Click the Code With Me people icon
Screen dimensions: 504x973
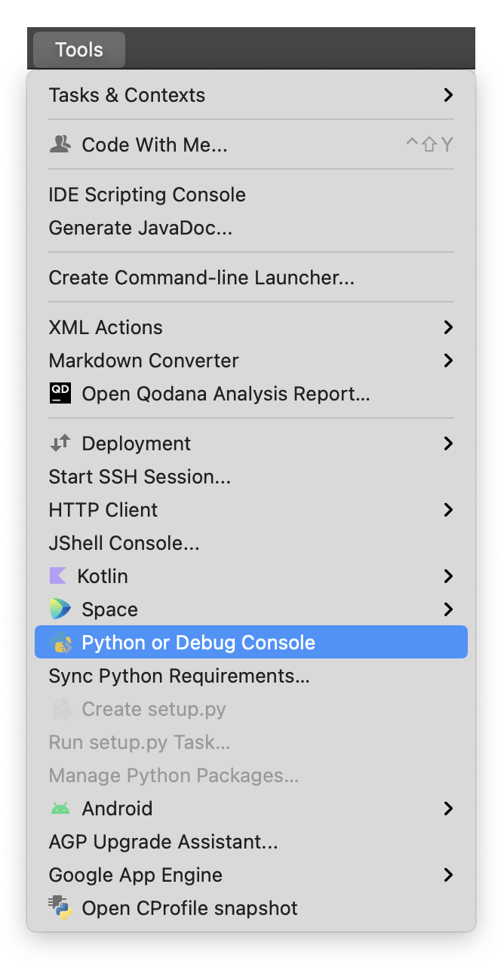(60, 144)
